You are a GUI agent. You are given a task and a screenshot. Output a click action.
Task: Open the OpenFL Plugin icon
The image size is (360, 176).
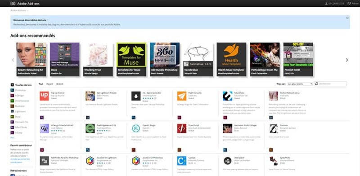[x=136, y=128]
